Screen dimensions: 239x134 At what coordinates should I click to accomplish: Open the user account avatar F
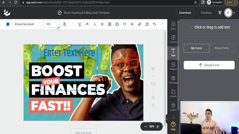(228, 13)
